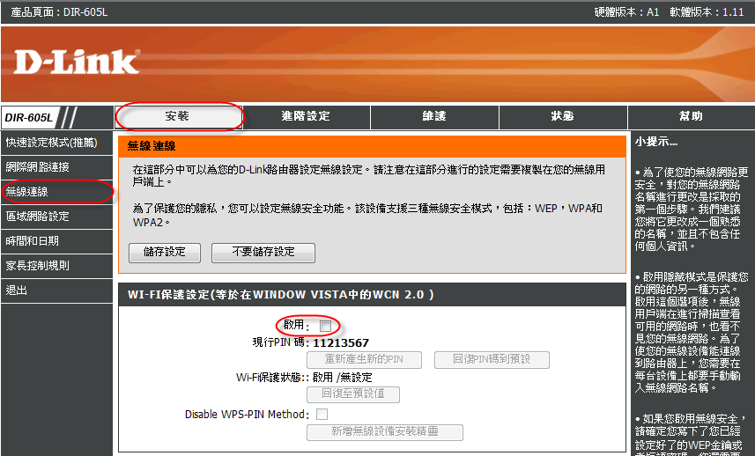Screen dimensions: 755x456
Task: Toggle the 啟用 Wi-Fi protection checkbox
Action: click(325, 326)
